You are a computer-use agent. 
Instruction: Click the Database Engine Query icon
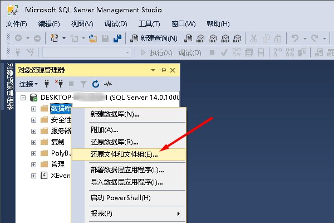(x=188, y=38)
